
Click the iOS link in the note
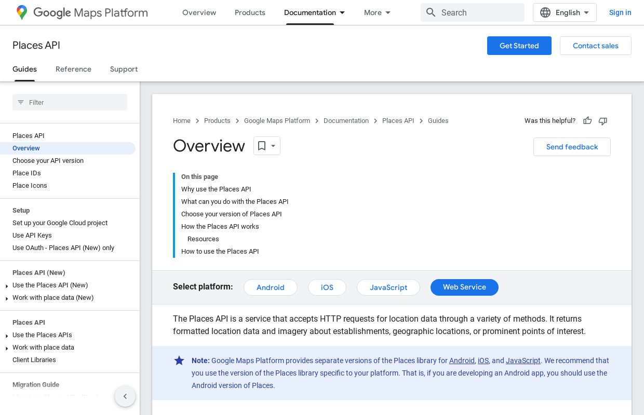pyautogui.click(x=483, y=361)
